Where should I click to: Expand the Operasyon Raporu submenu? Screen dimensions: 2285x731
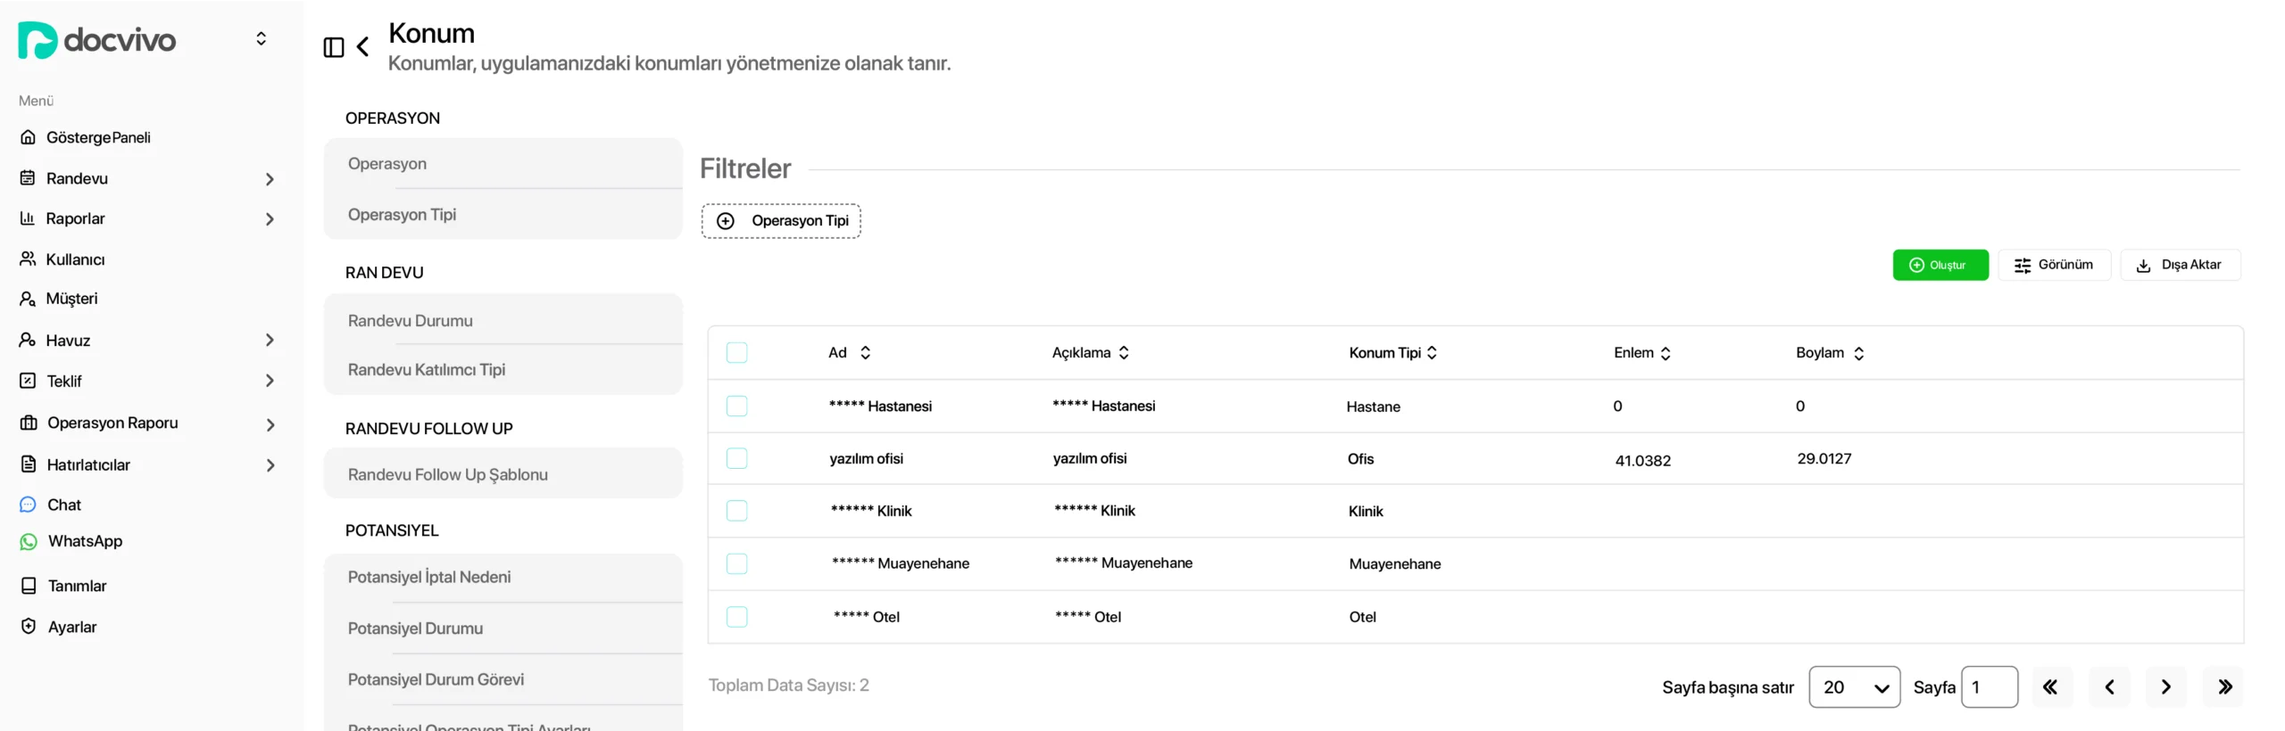[x=270, y=425]
